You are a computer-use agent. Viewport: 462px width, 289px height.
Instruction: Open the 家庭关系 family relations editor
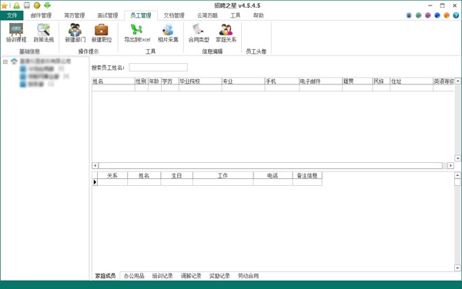click(226, 33)
